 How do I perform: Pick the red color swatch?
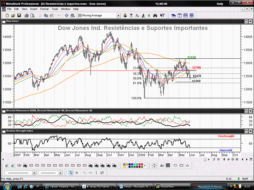[142, 164]
